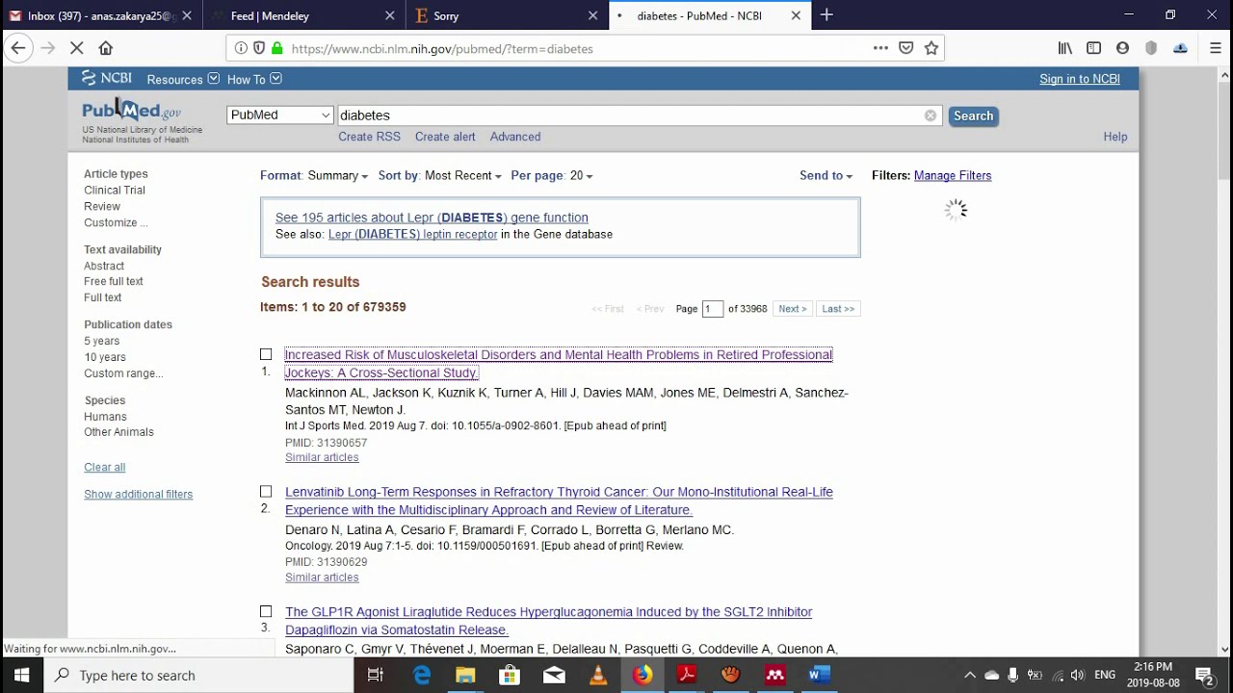Filter publication dates to 5 years

pyautogui.click(x=102, y=341)
